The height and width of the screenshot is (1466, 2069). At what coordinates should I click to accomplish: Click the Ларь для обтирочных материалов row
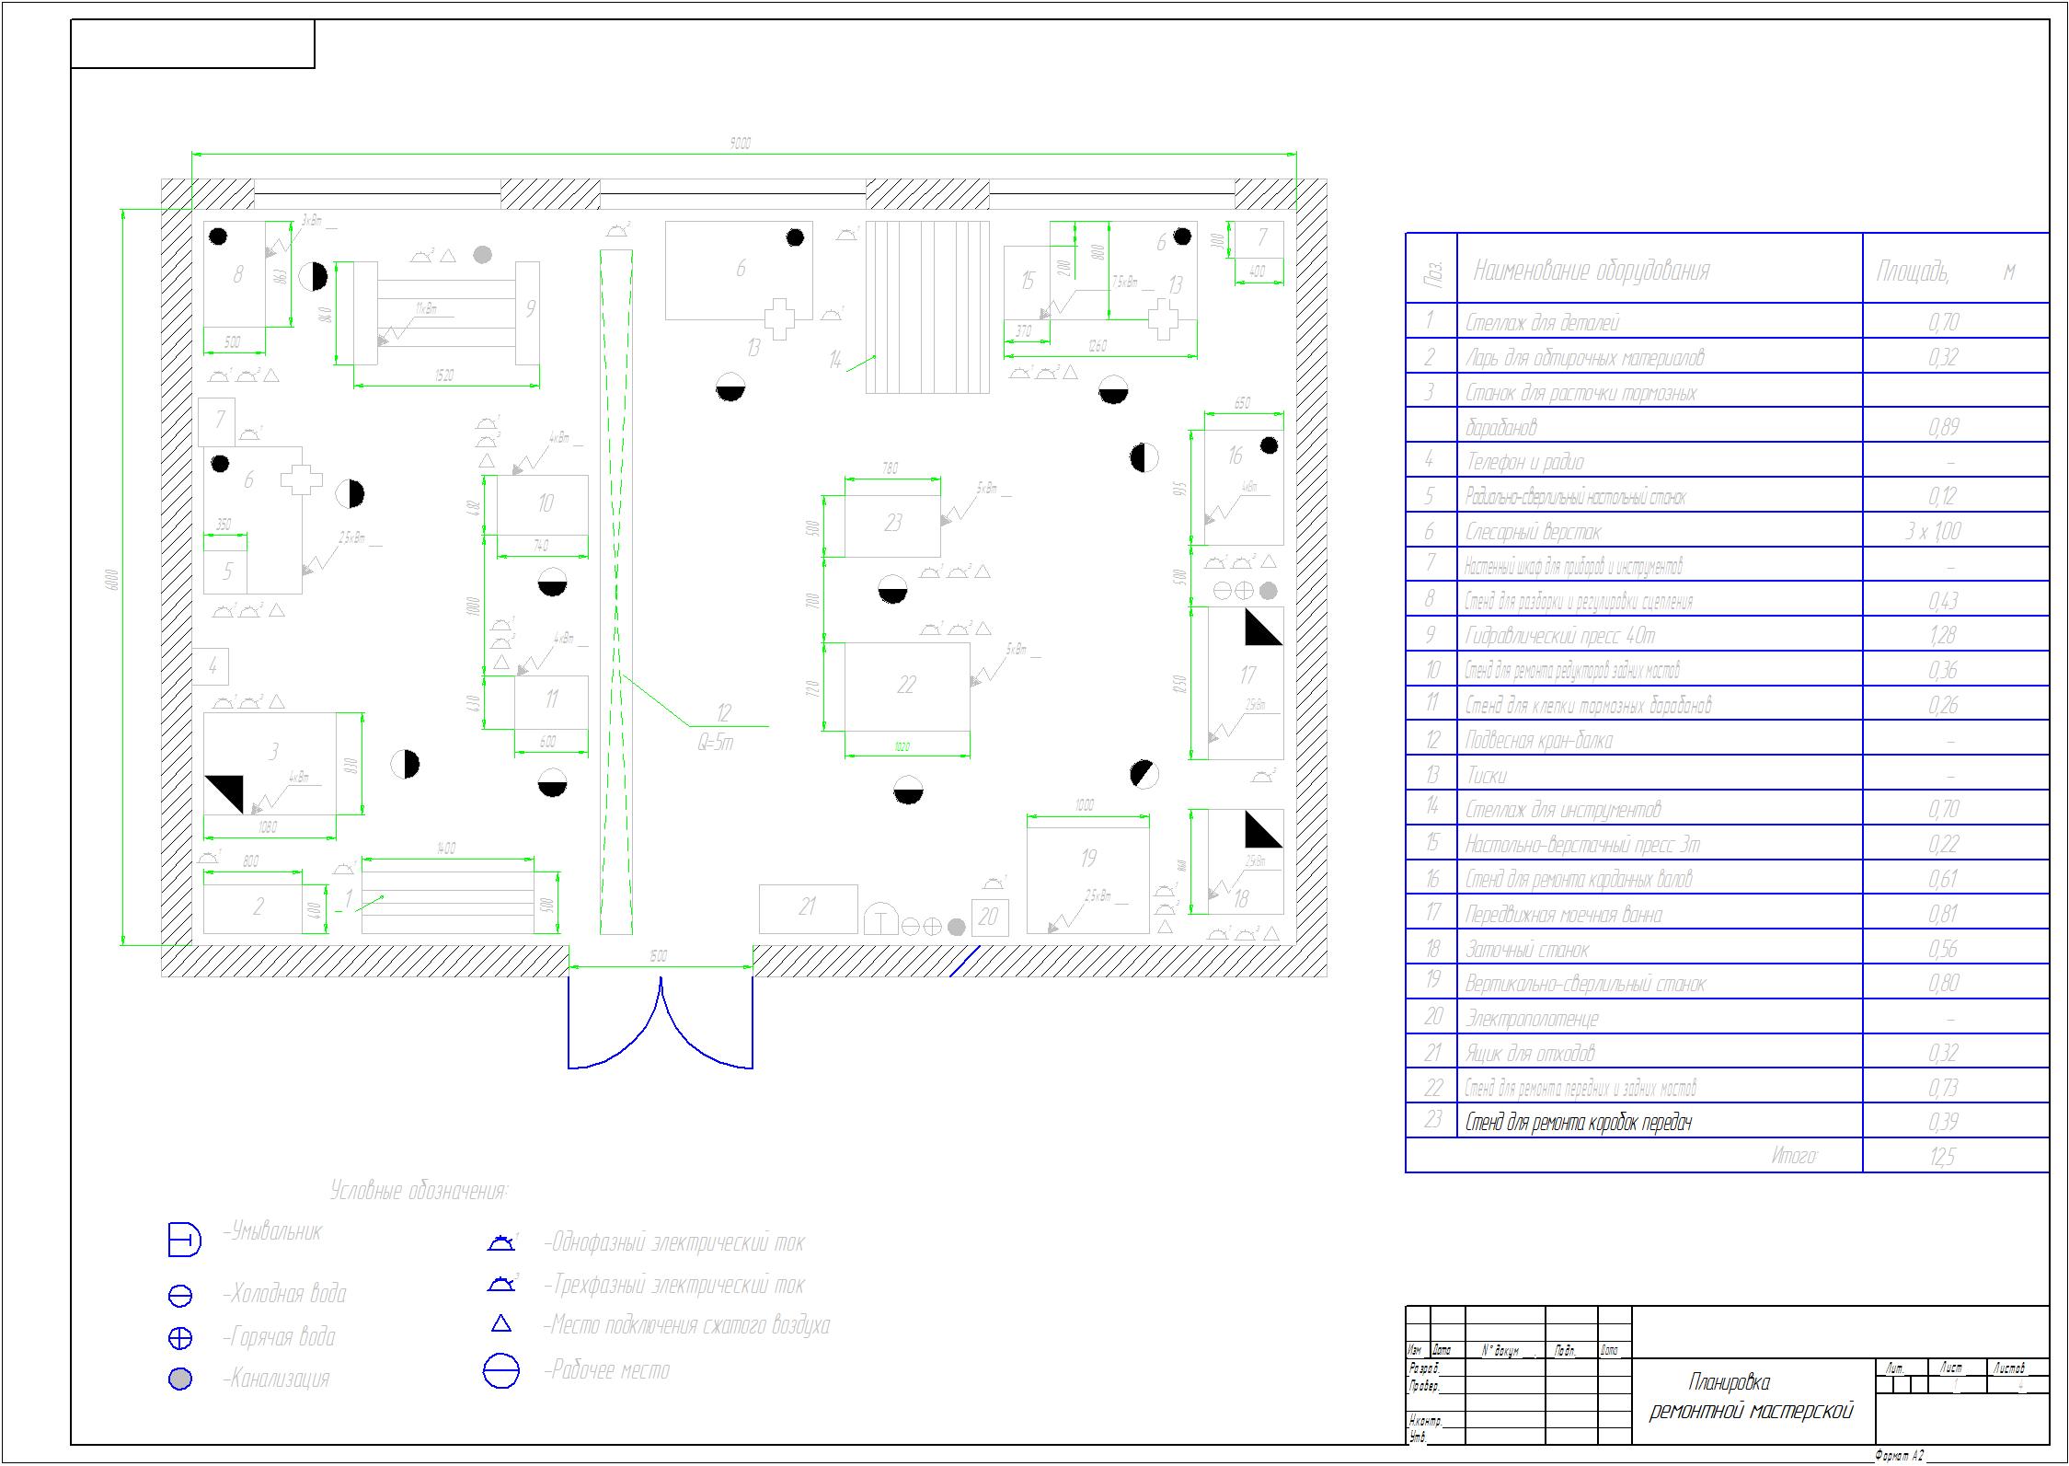(1727, 357)
